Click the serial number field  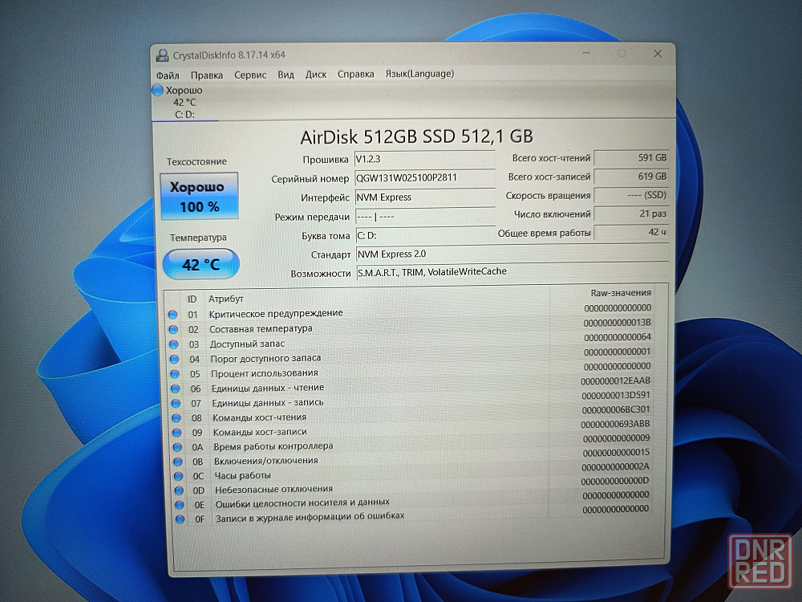(x=423, y=177)
